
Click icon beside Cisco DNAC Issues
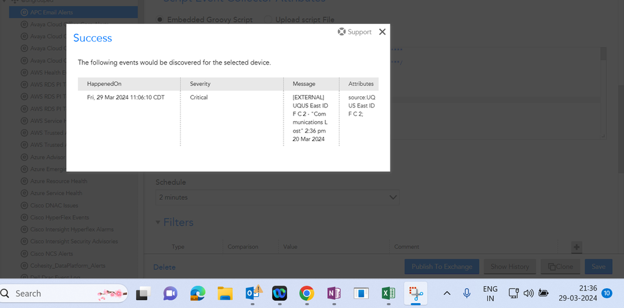tap(24, 206)
